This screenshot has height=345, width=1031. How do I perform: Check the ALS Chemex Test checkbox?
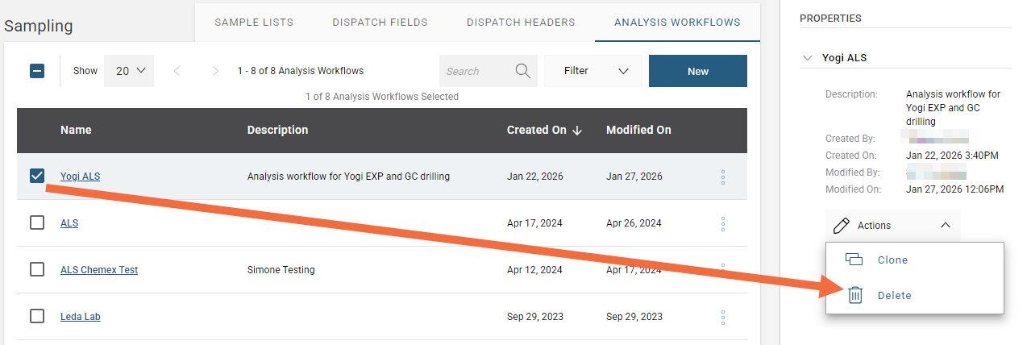[x=37, y=270]
